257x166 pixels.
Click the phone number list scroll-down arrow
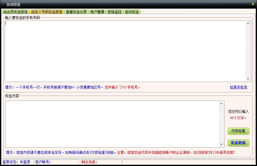coord(248,79)
